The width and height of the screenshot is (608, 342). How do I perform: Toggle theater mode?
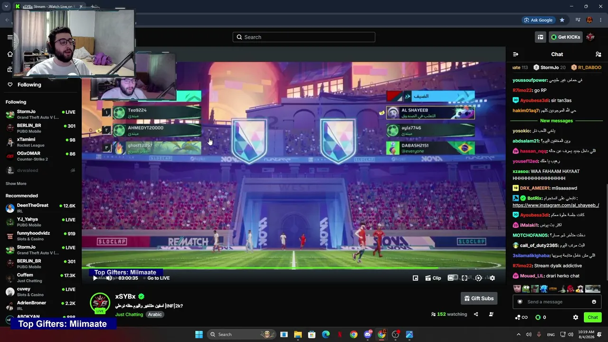click(x=451, y=278)
